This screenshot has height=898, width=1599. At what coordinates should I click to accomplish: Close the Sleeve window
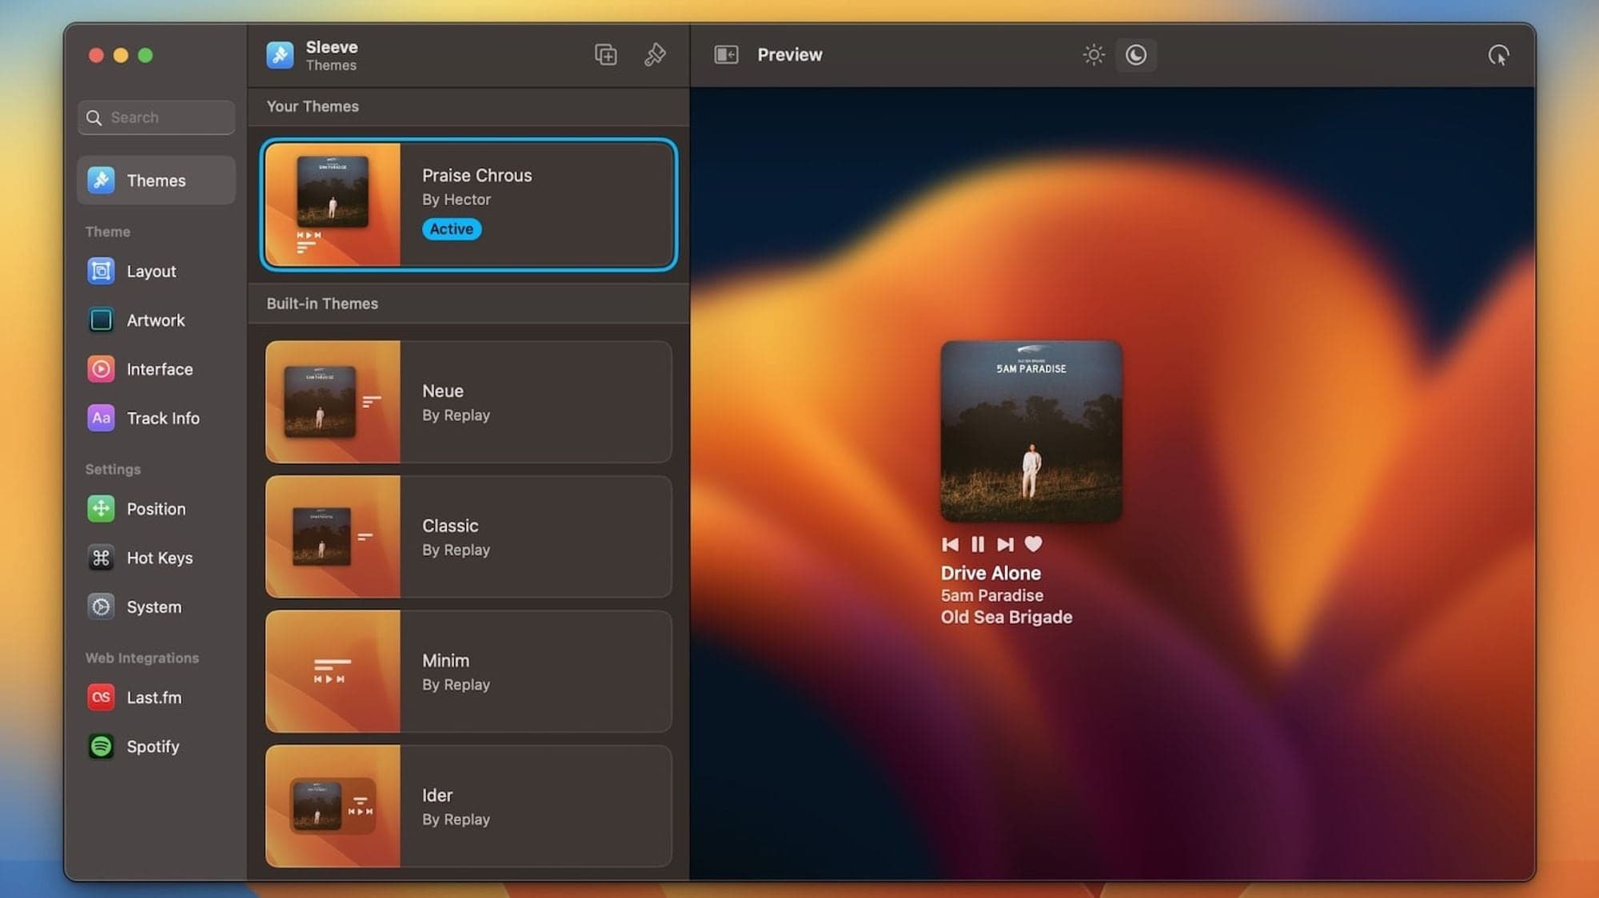(x=96, y=55)
